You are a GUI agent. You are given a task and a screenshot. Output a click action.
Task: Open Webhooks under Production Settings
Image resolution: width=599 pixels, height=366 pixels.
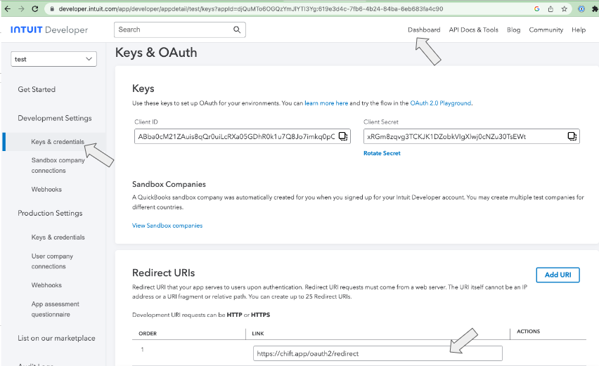pyautogui.click(x=46, y=285)
